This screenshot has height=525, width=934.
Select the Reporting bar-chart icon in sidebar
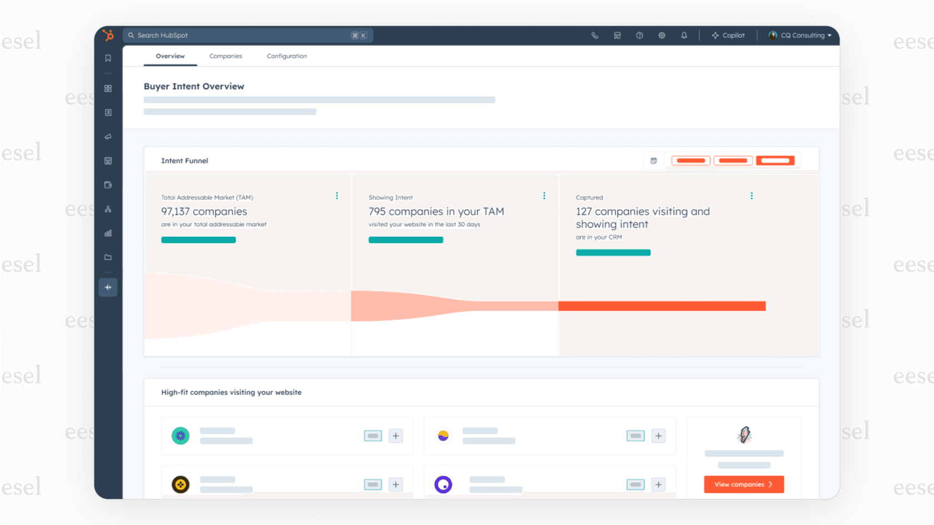108,233
